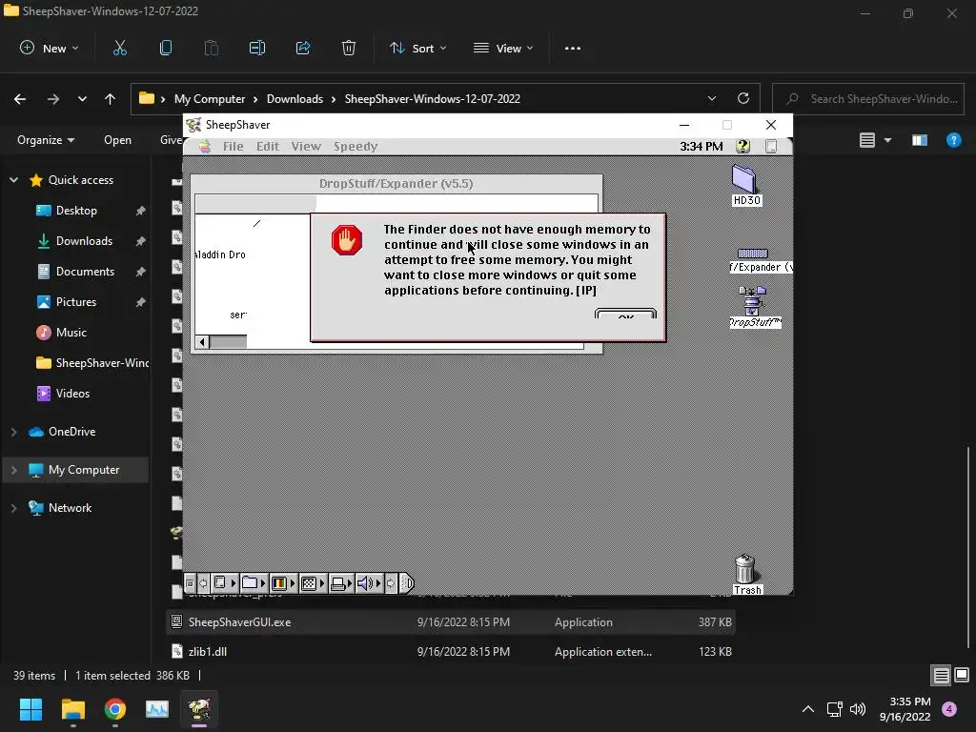Click the stop hand icon in the alert
The height and width of the screenshot is (732, 976).
(x=347, y=239)
